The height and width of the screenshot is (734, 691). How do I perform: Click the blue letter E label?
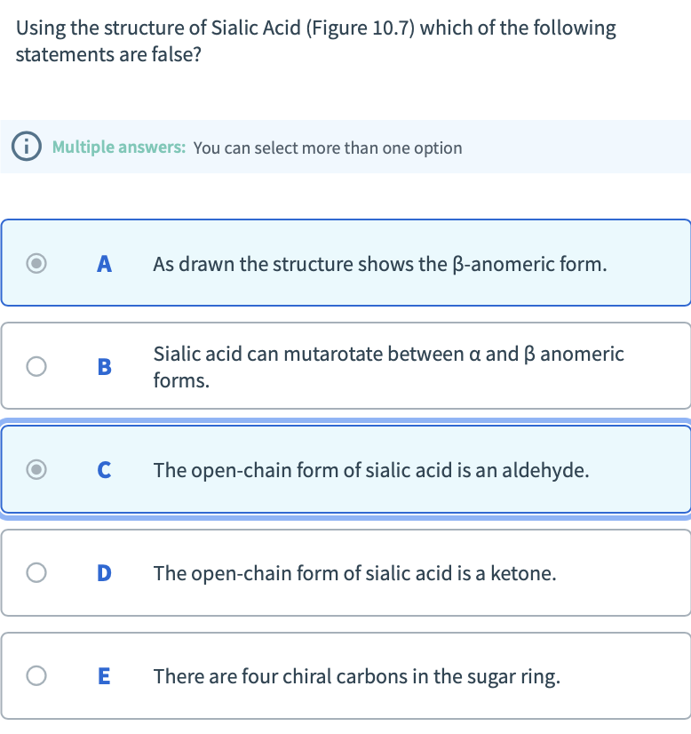pos(105,675)
